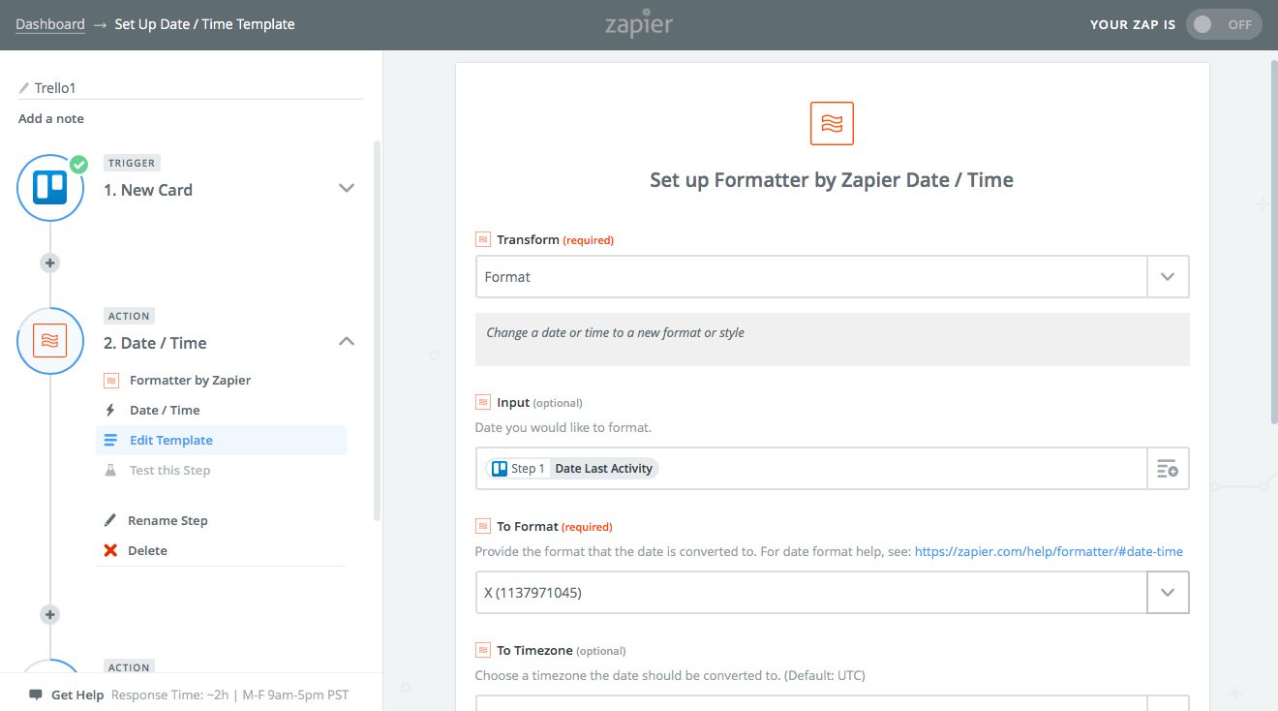1278x711 pixels.
Task: Click the plus button between steps 1 and 2
Action: pyautogui.click(x=50, y=263)
